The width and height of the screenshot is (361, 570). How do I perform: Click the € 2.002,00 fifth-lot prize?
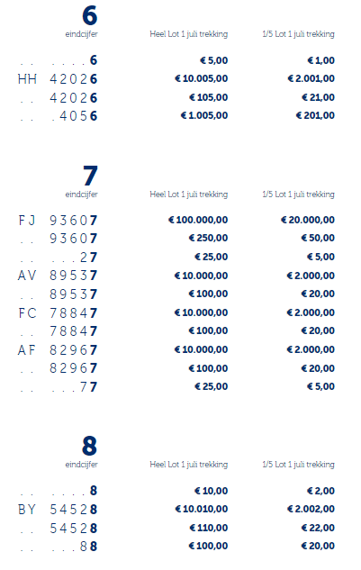pos(311,509)
